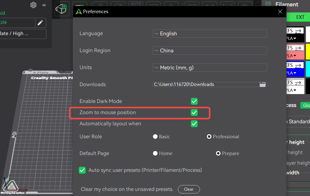Click the Default Page label

click(94, 153)
